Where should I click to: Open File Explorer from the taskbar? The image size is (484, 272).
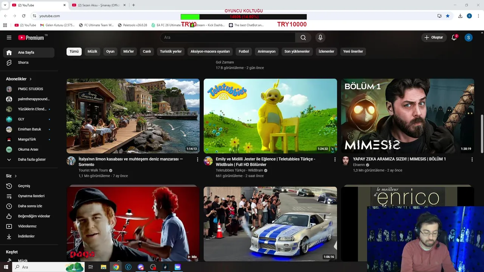(x=103, y=267)
